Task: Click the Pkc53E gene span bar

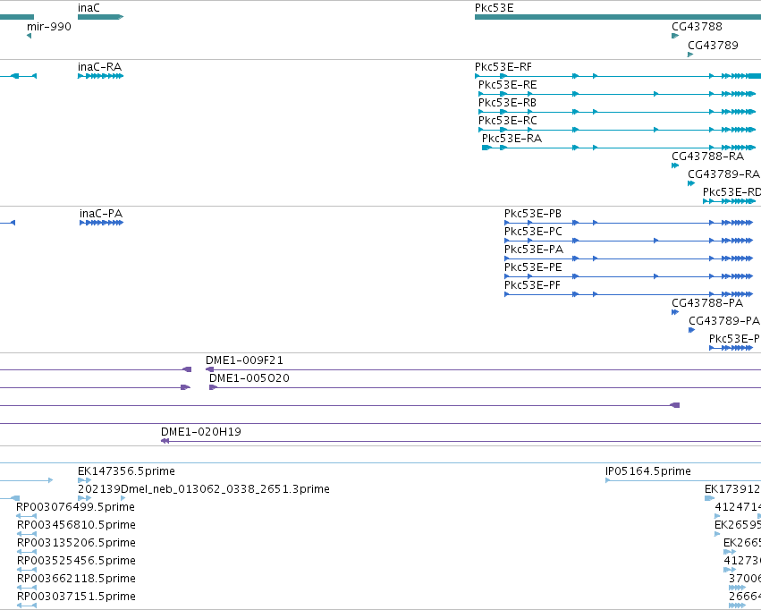Action: coord(618,17)
